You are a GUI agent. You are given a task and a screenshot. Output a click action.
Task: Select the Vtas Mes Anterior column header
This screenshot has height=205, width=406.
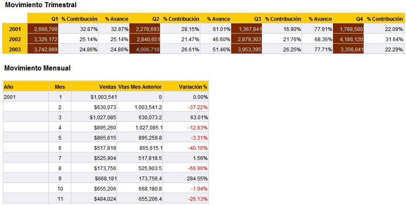[140, 87]
